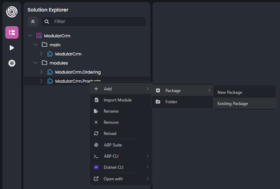
Task: Click the collapse all double-chevron button
Action: [x=33, y=22]
